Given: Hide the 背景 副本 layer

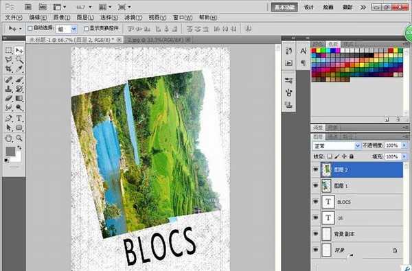Looking at the screenshot, I should pyautogui.click(x=316, y=234).
